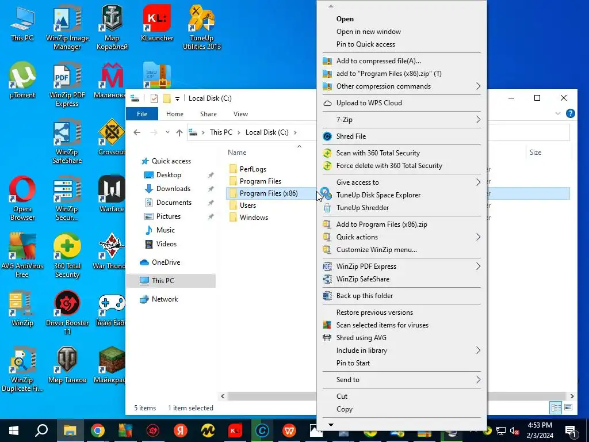This screenshot has height=442, width=589.
Task: Switch to large thumbnails view icon
Action: (568, 407)
